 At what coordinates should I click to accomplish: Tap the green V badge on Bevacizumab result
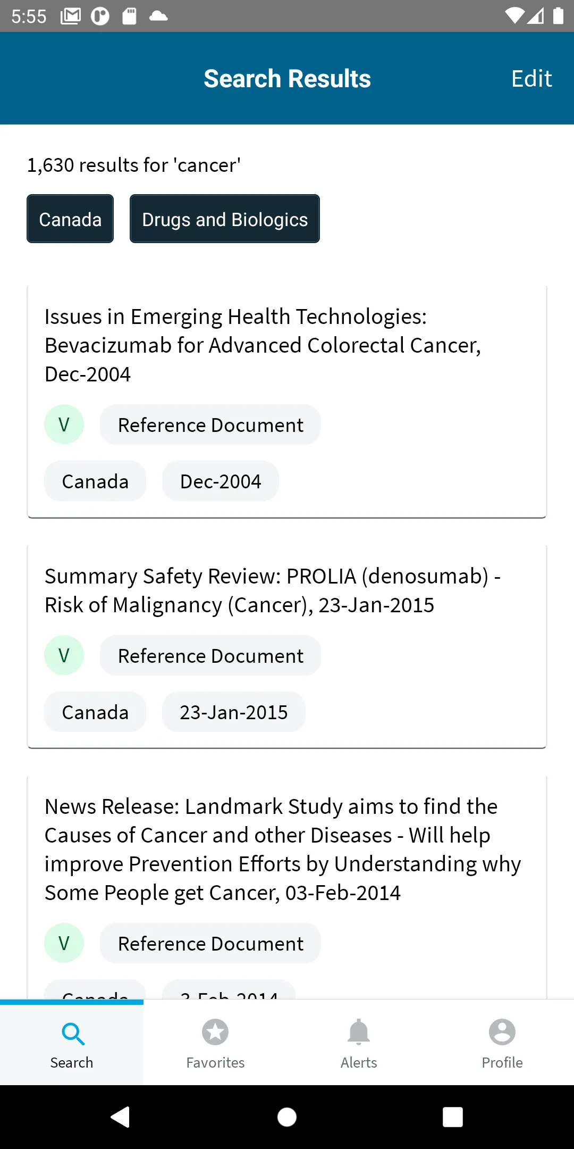pos(64,424)
